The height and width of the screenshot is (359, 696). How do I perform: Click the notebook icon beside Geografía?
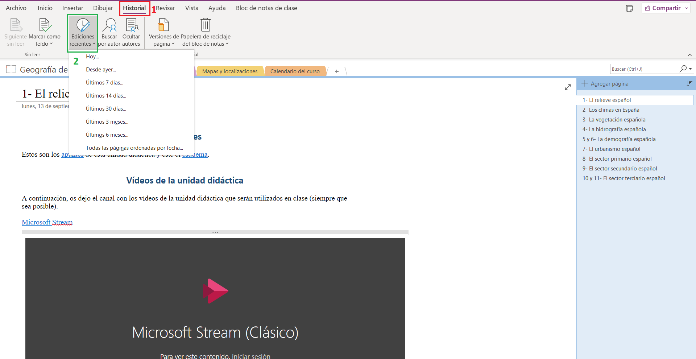click(x=11, y=69)
